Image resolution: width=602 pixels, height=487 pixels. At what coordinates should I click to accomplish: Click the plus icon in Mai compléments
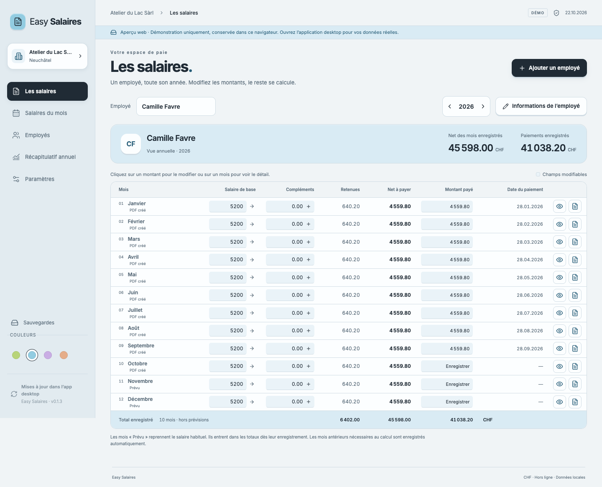click(309, 278)
